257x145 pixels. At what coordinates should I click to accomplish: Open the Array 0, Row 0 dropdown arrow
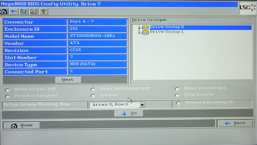[x=142, y=105]
